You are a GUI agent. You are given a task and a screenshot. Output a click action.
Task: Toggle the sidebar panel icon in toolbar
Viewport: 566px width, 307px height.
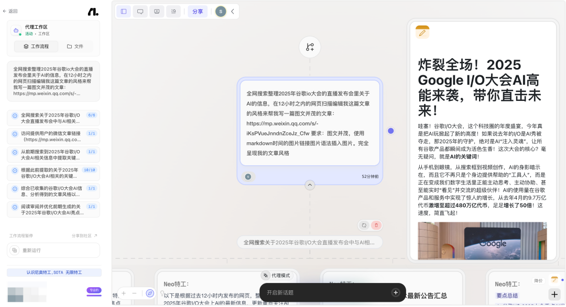[x=124, y=12]
